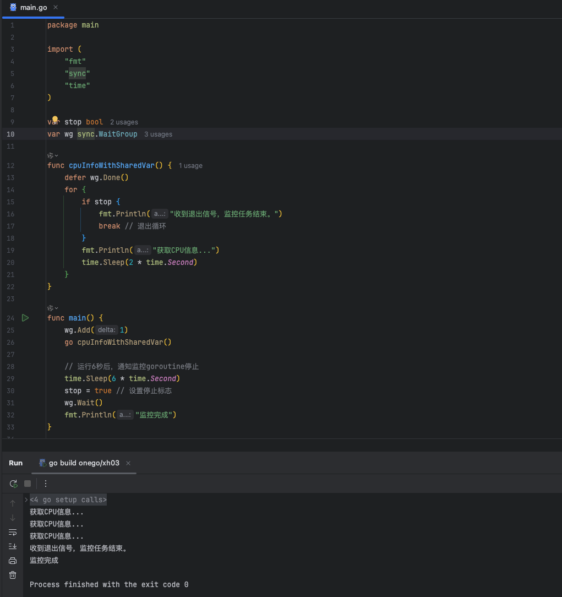
Task: Print the console output
Action: [x=13, y=561]
